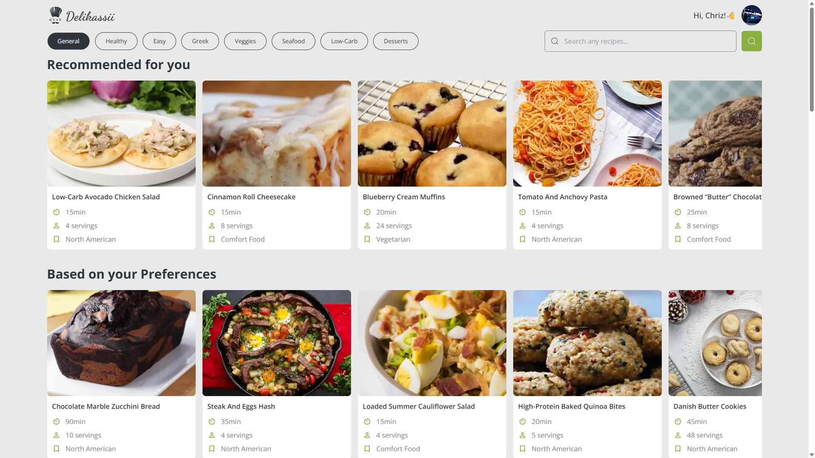This screenshot has height=458, width=815.
Task: Select the Healthy category filter
Action: (x=116, y=41)
